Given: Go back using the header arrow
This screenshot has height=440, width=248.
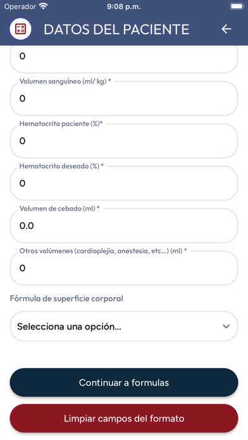Looking at the screenshot, I should pos(226,29).
